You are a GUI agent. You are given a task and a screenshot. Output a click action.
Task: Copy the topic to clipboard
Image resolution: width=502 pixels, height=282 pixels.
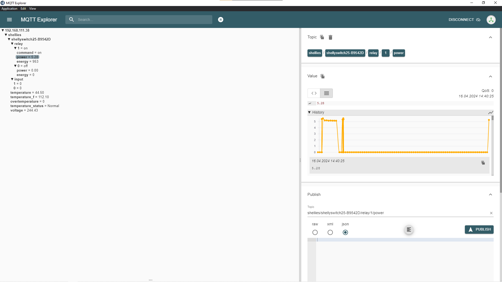coord(322,37)
